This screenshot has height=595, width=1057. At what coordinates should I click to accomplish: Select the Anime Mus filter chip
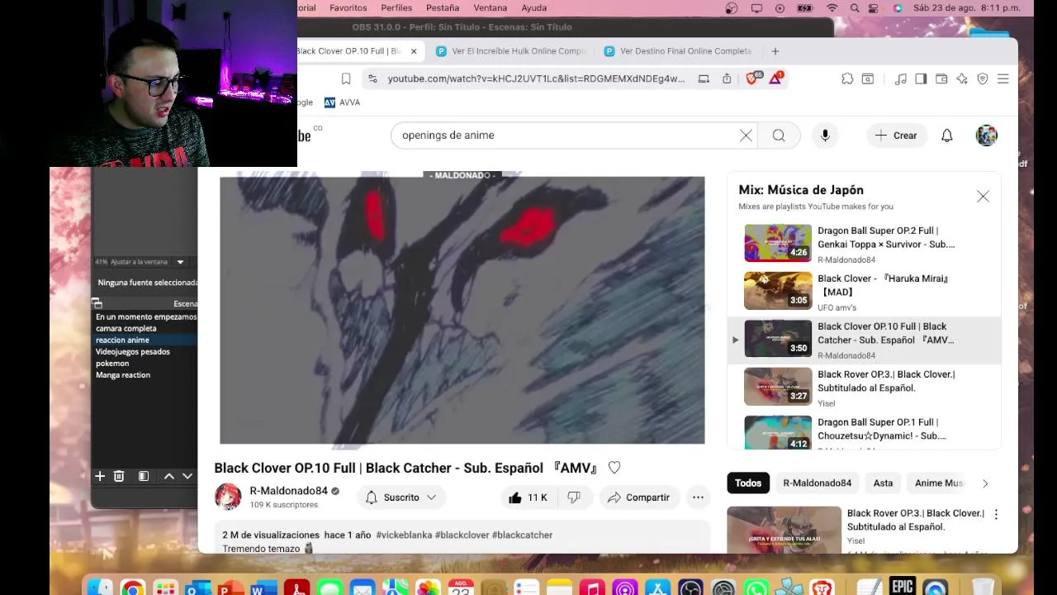pyautogui.click(x=939, y=483)
